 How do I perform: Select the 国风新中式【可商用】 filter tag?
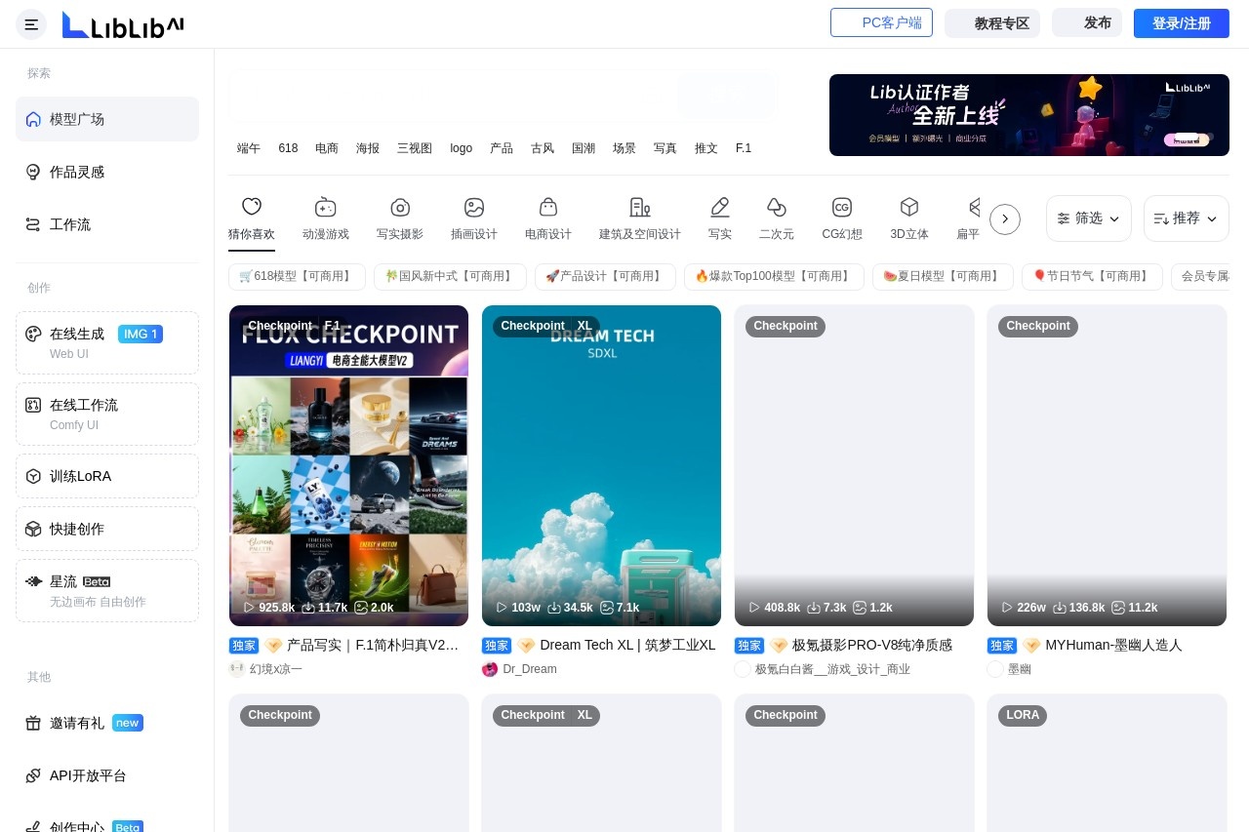coord(450,277)
